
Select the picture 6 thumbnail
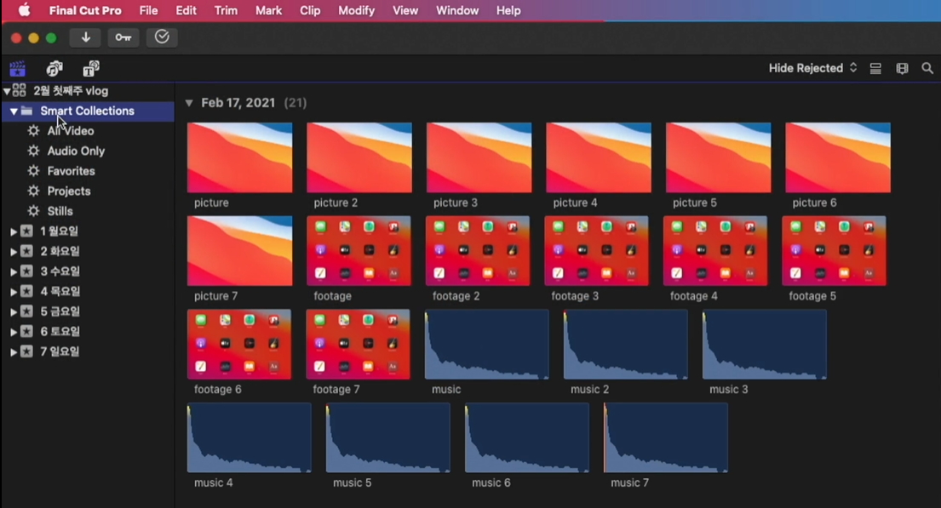click(838, 157)
